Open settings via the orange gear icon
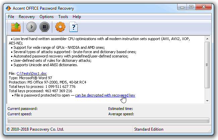The image size is (218, 140). (x=60, y=27)
